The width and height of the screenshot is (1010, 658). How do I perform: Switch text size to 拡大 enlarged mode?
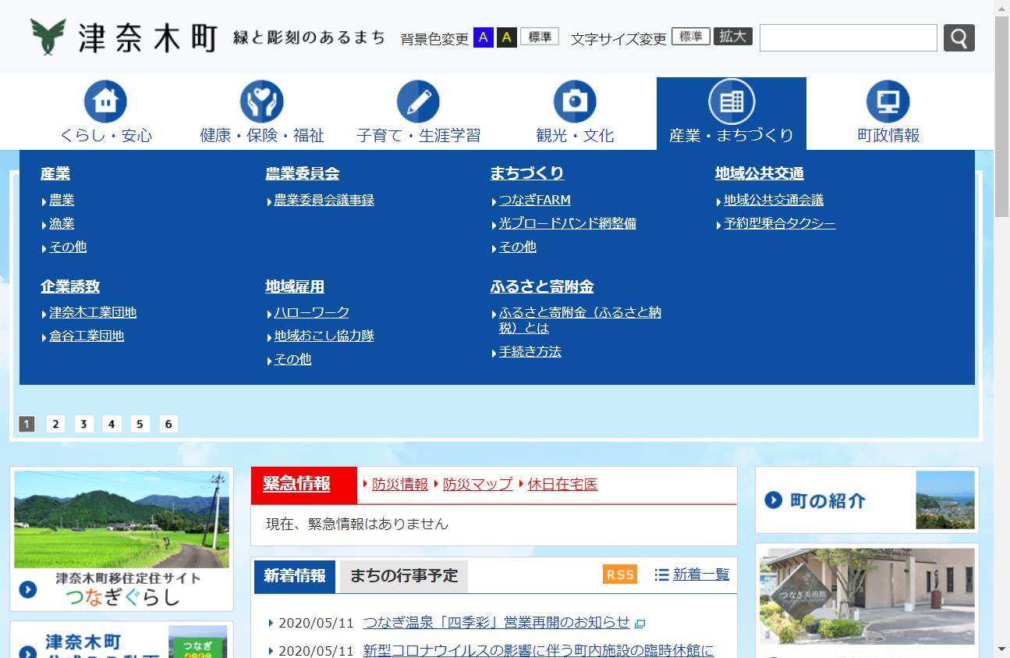point(732,36)
